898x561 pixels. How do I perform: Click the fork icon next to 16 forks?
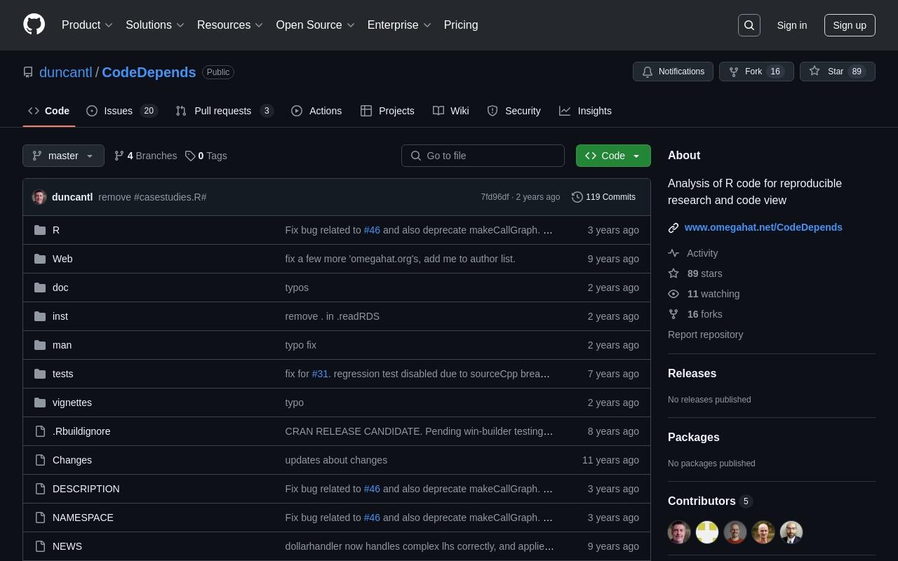tap(673, 314)
